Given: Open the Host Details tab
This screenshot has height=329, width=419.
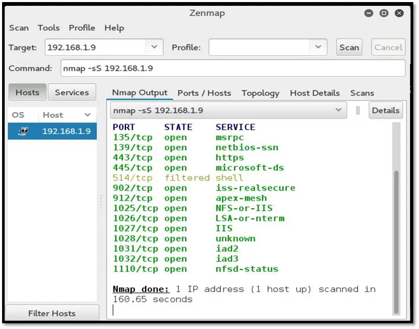Looking at the screenshot, I should (314, 93).
